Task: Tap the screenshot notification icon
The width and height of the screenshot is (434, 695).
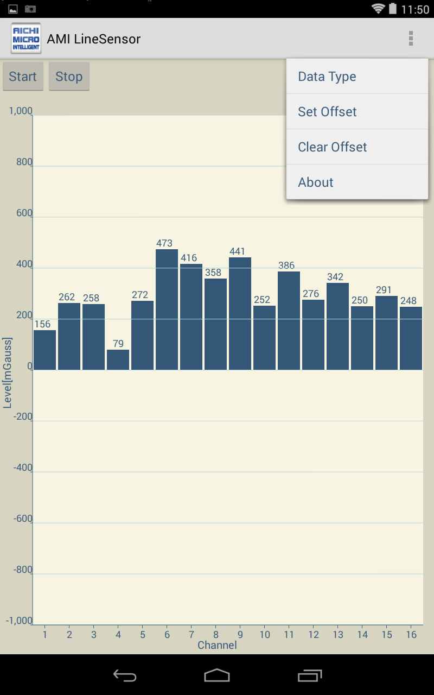Action: pos(13,9)
